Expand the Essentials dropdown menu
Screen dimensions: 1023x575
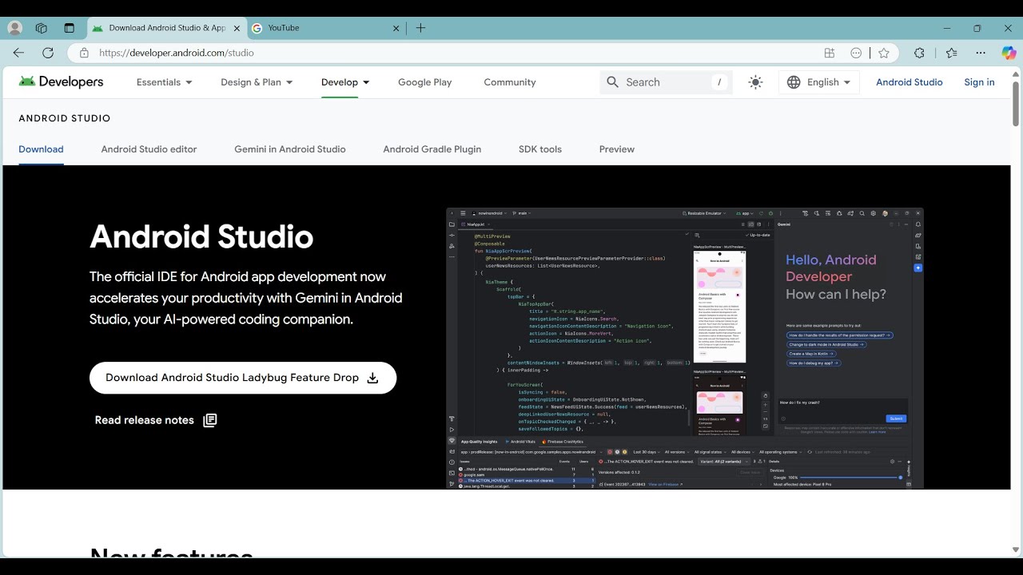click(164, 82)
